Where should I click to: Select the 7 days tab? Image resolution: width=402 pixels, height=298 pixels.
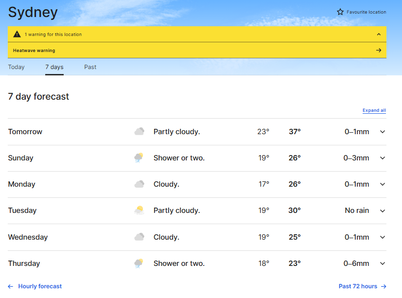click(54, 67)
